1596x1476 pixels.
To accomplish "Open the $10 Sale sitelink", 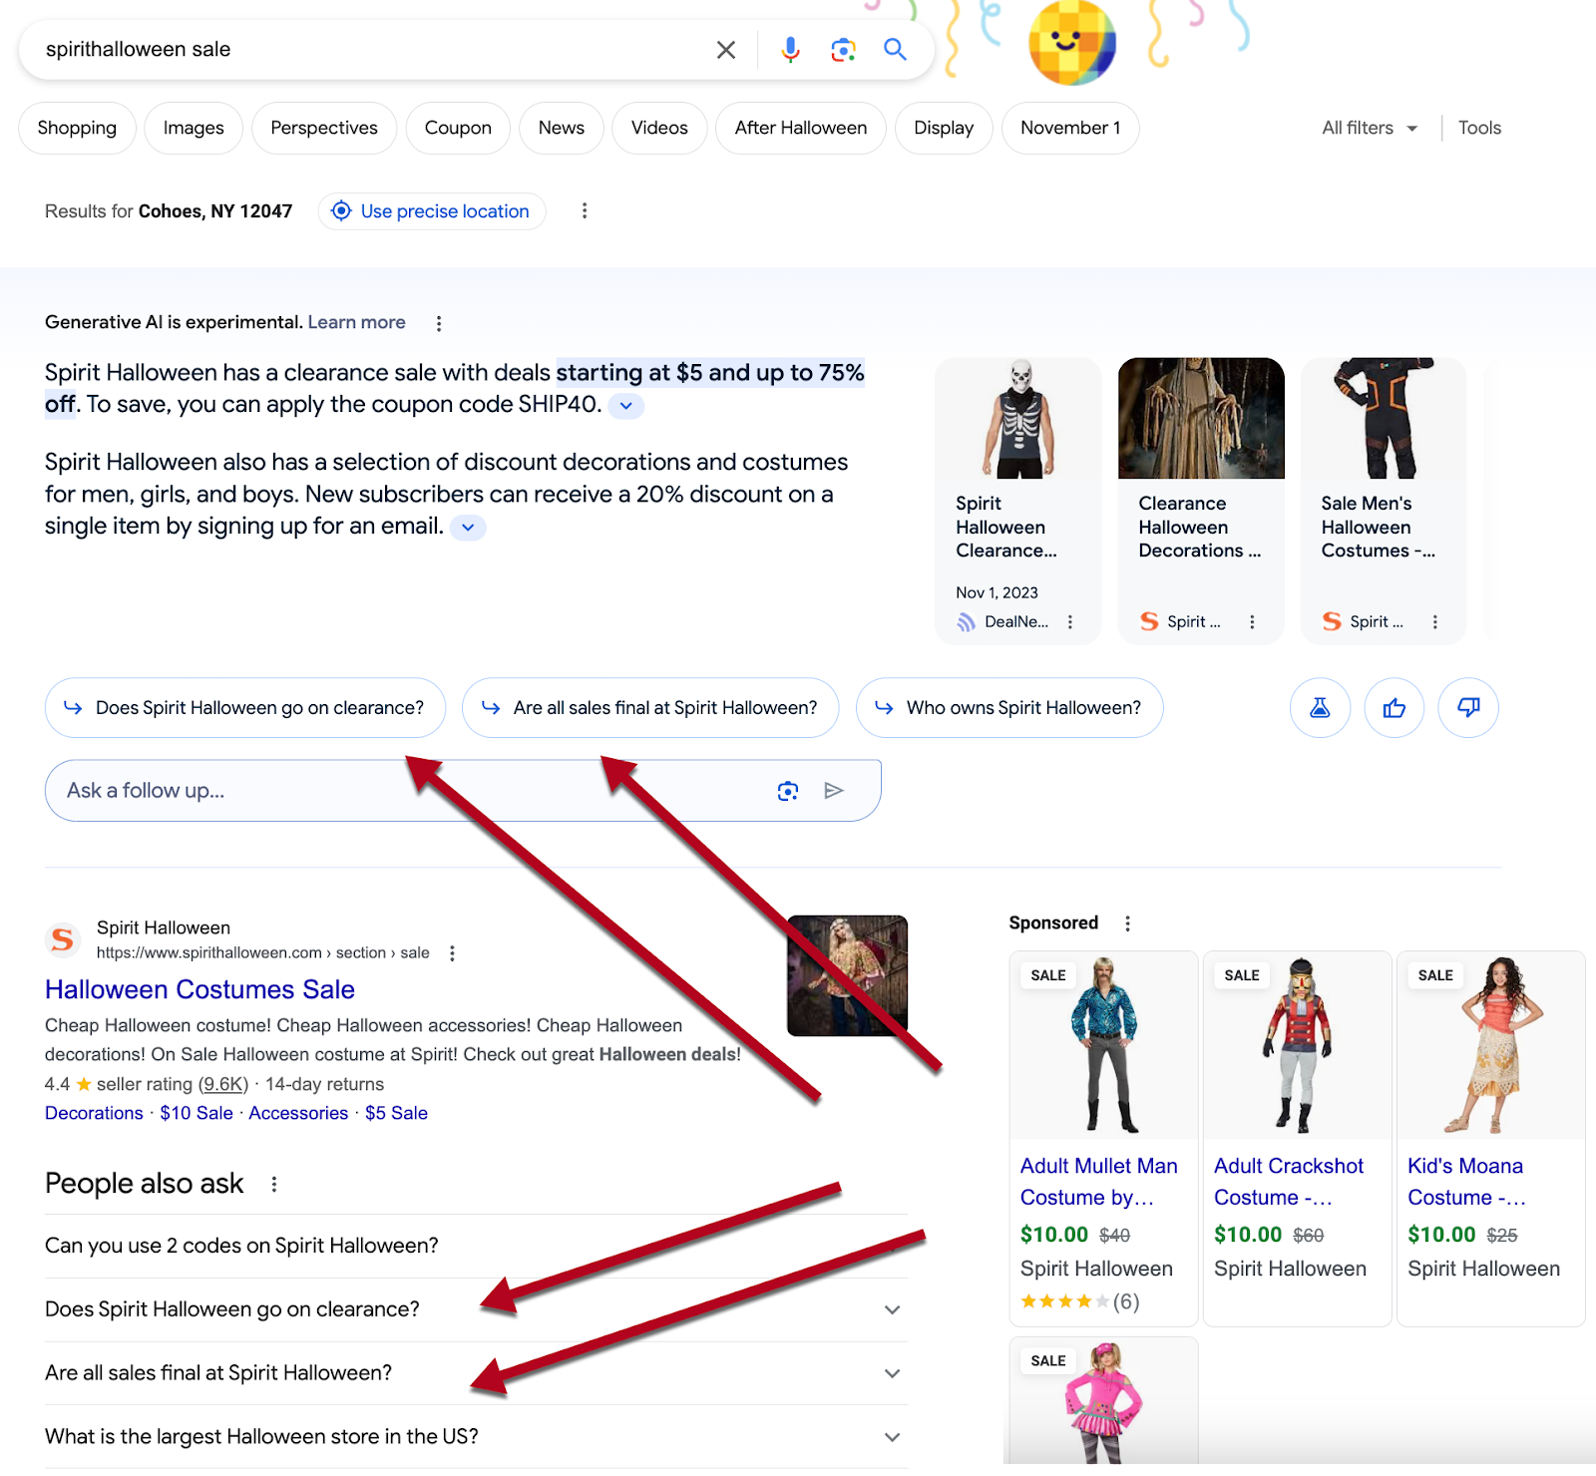I will (x=197, y=1113).
